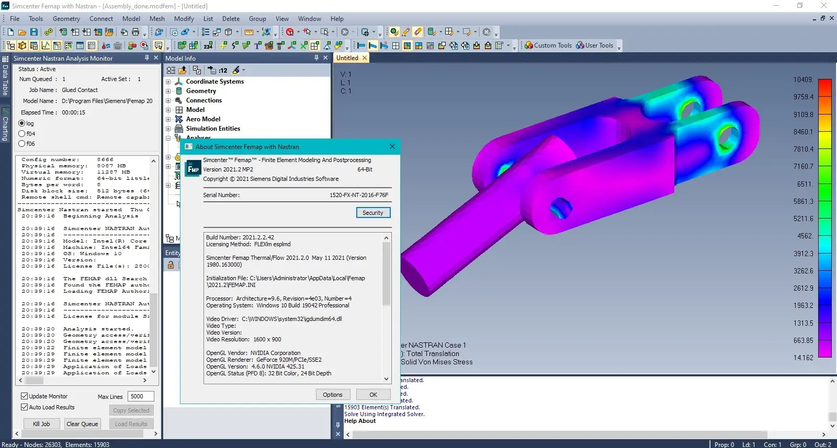The height and width of the screenshot is (448, 837).
Task: Pin the Simcenter Nastran Analysis Monitor pane
Action: click(147, 58)
